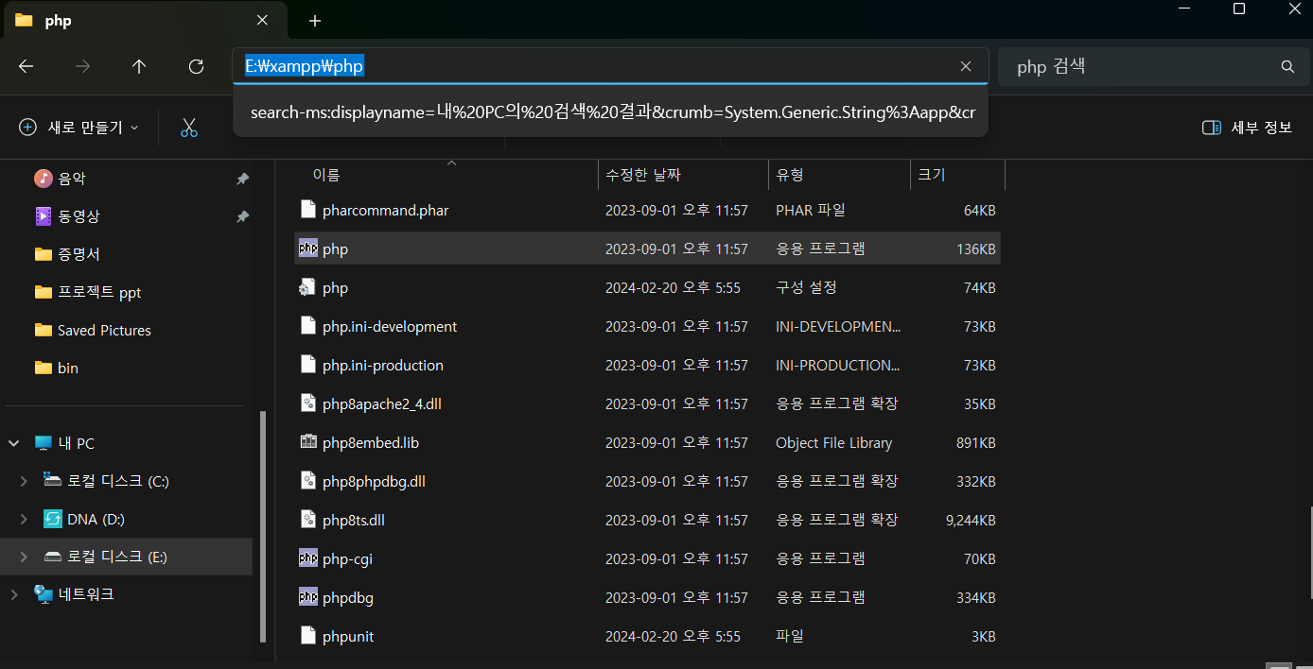Expand 로컬 디스크 (E:) node
Viewport: 1313px width, 669px height.
coord(24,557)
